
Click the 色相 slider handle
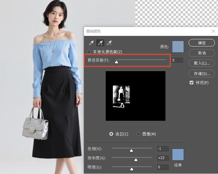[x=131, y=150]
